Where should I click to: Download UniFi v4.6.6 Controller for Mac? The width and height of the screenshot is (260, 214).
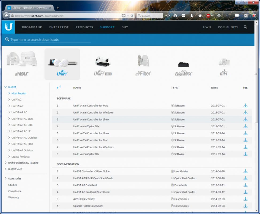tap(245, 106)
